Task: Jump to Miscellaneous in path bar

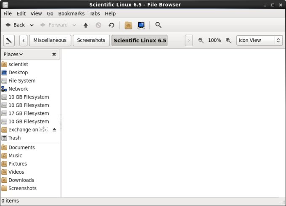Action: pos(50,40)
